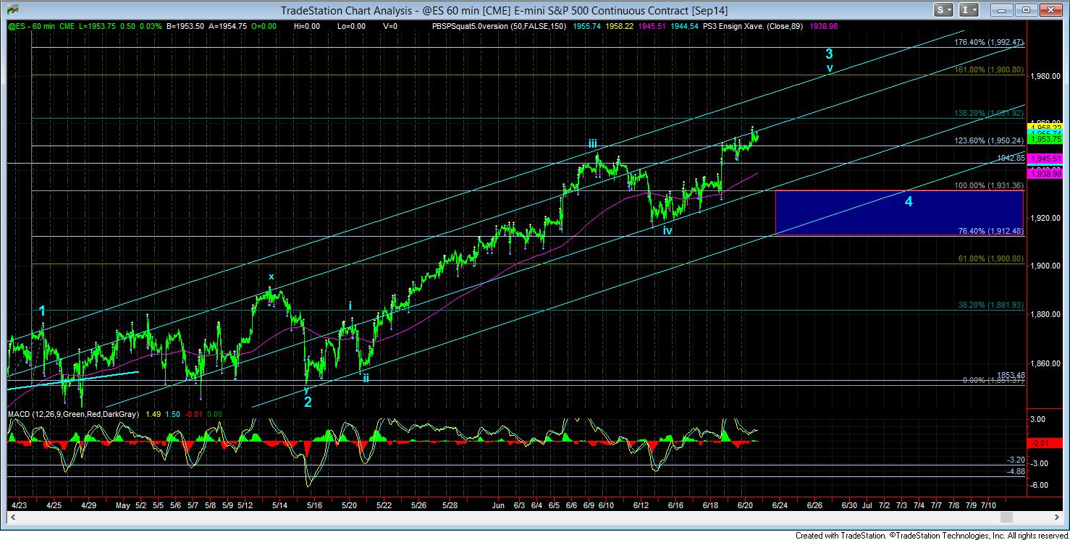
Task: Click the 'May' date axis label
Action: 125,505
